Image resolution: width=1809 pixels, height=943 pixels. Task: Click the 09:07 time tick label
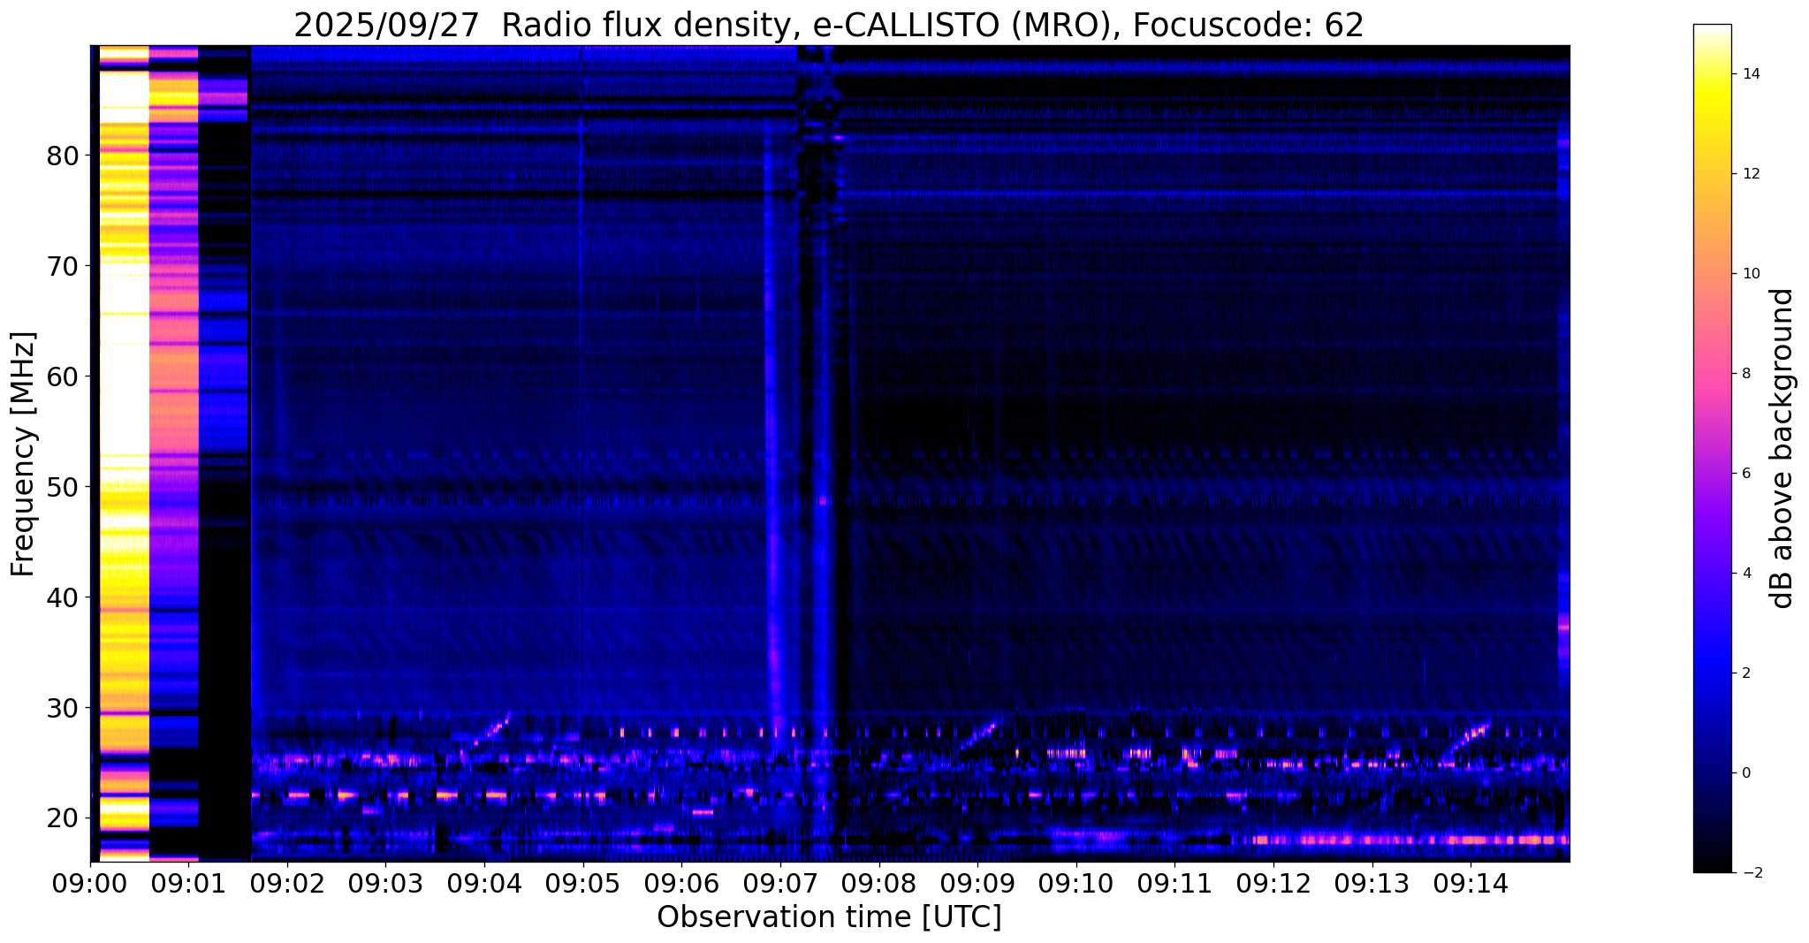(x=779, y=886)
